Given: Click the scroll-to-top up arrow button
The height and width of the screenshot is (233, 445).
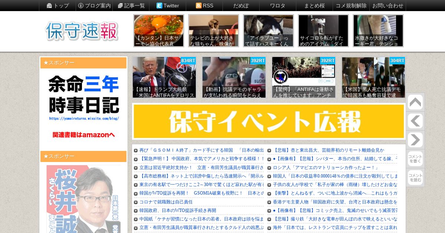Looking at the screenshot, I should [x=415, y=102].
